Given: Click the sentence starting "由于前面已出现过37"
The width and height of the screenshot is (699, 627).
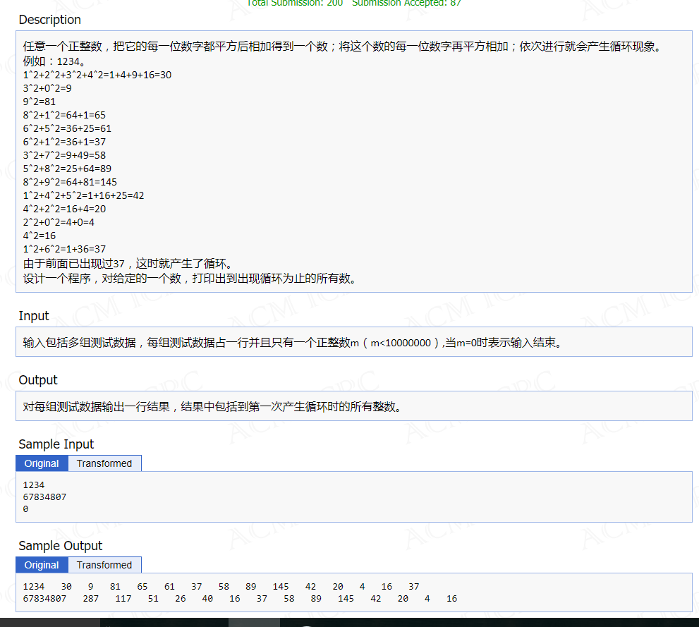Looking at the screenshot, I should point(127,263).
